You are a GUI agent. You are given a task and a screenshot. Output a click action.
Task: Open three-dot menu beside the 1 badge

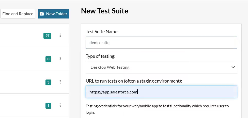60,105
